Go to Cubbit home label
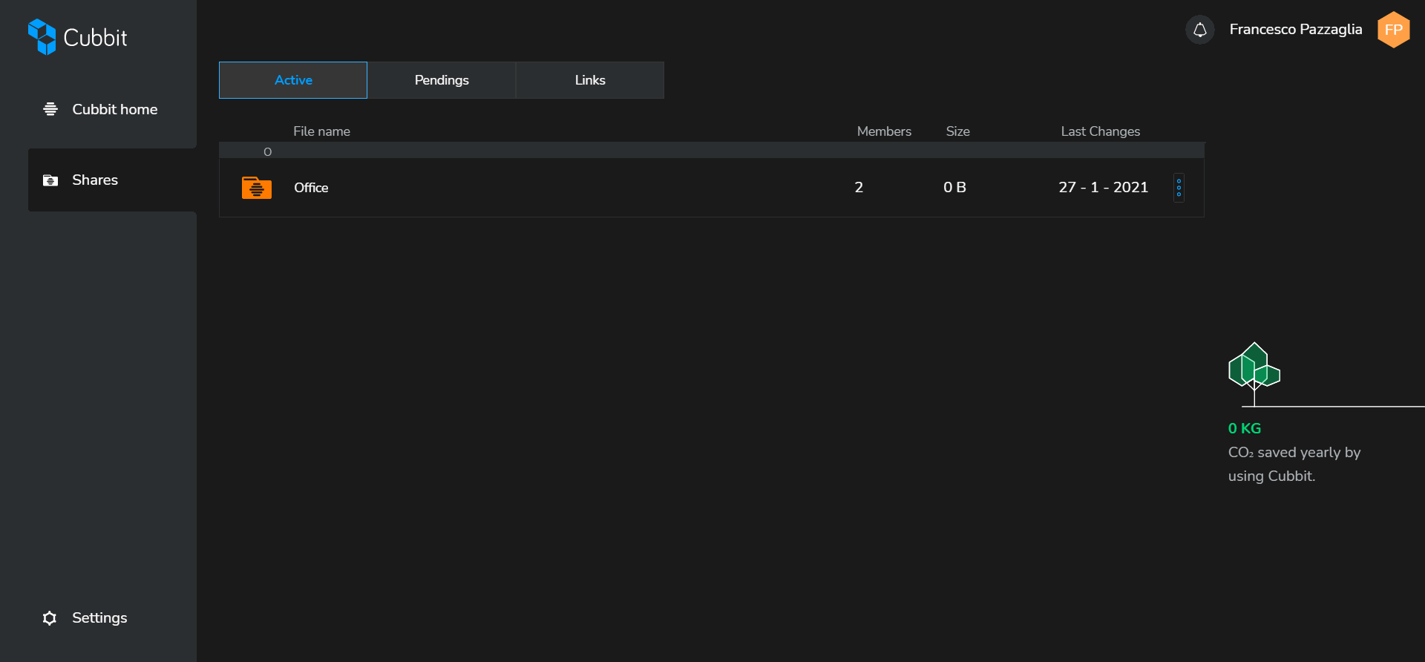1425x662 pixels. tap(114, 109)
